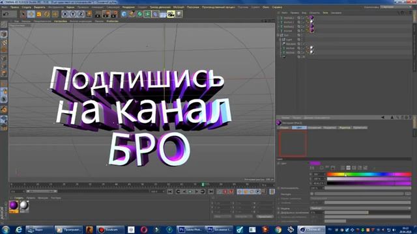Open the deformer objects icon
This screenshot has width=417, height=234.
point(155,14)
